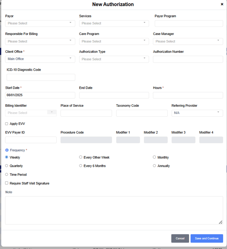Viewport: 227px width, 249px height.
Task: Open the Payor dropdown
Action: (40, 23)
